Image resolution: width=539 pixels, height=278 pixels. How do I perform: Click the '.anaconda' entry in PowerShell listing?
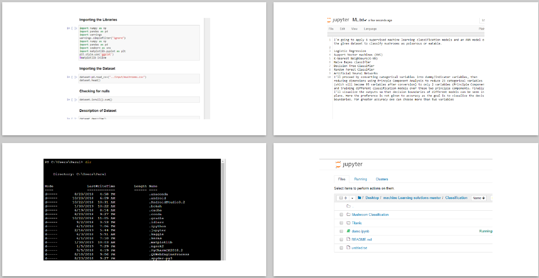159,194
